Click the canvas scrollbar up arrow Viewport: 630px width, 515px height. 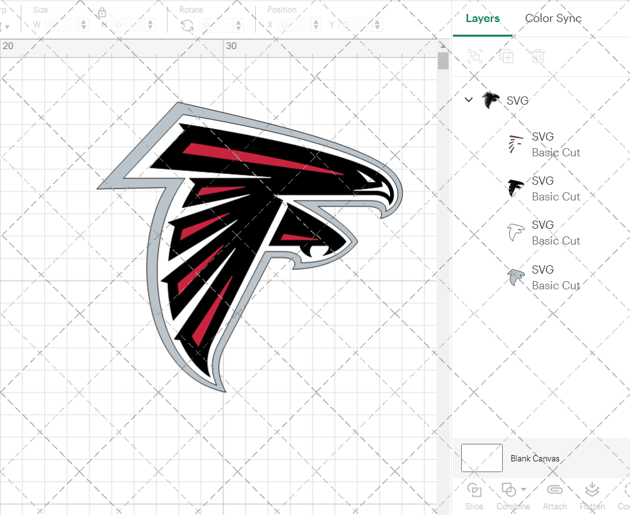(443, 45)
